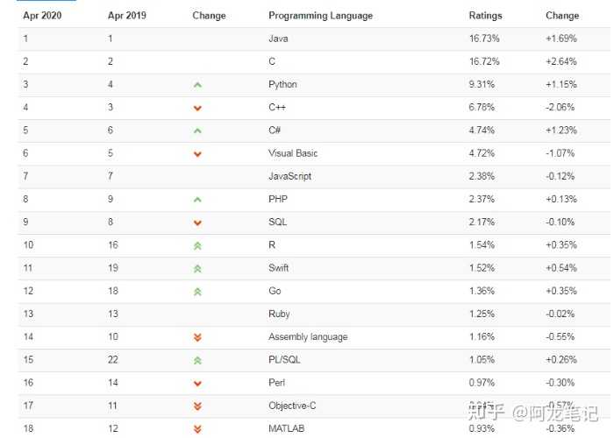
Task: Click the Ratings column header
Action: (486, 16)
